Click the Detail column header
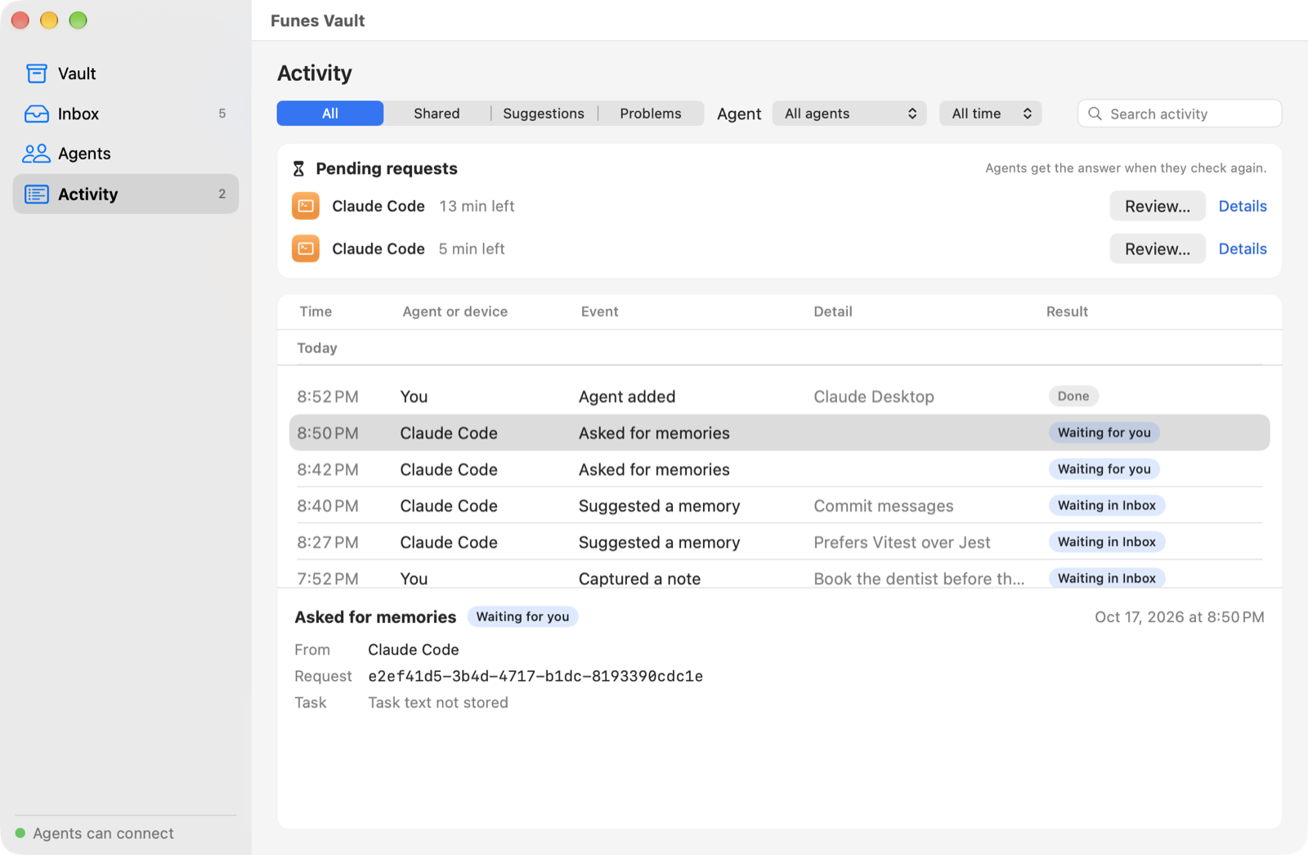The width and height of the screenshot is (1308, 855). pyautogui.click(x=832, y=311)
